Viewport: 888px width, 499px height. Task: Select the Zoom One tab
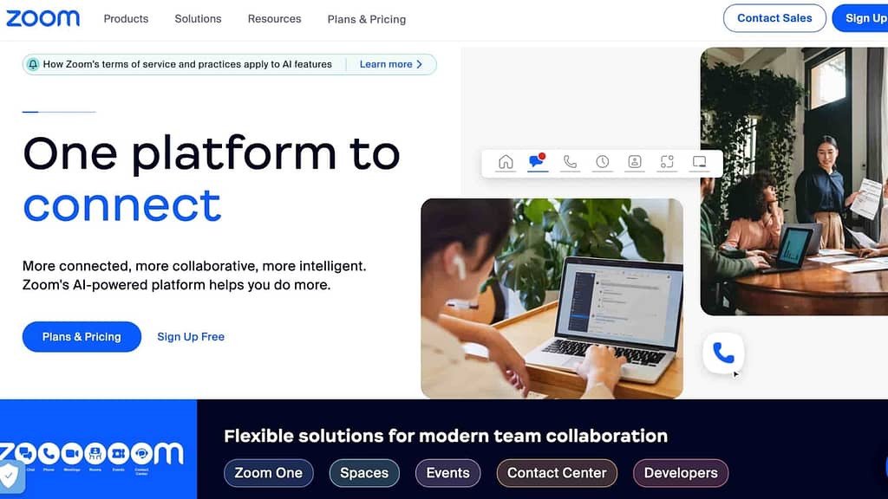click(x=269, y=473)
